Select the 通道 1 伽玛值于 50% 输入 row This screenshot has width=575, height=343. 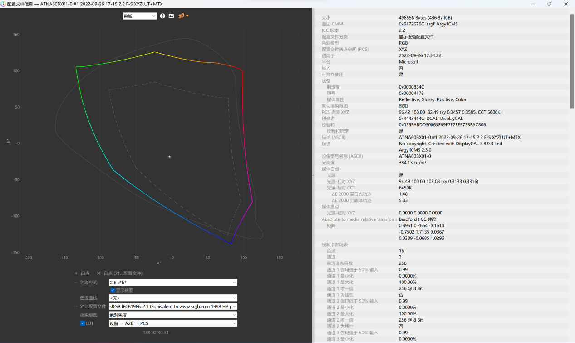(441, 269)
